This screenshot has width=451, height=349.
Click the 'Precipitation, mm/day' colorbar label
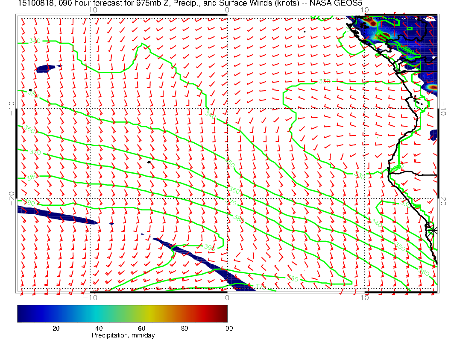click(123, 336)
